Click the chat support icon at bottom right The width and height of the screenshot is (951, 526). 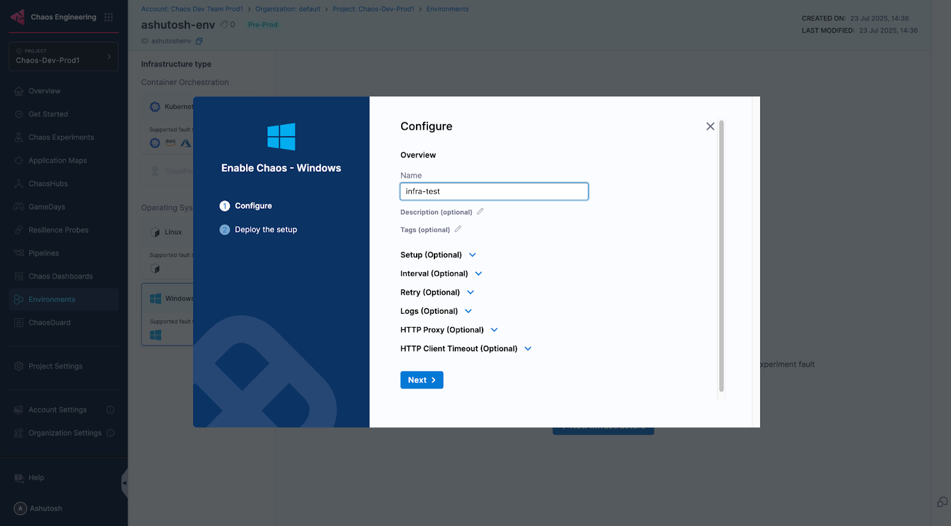942,502
